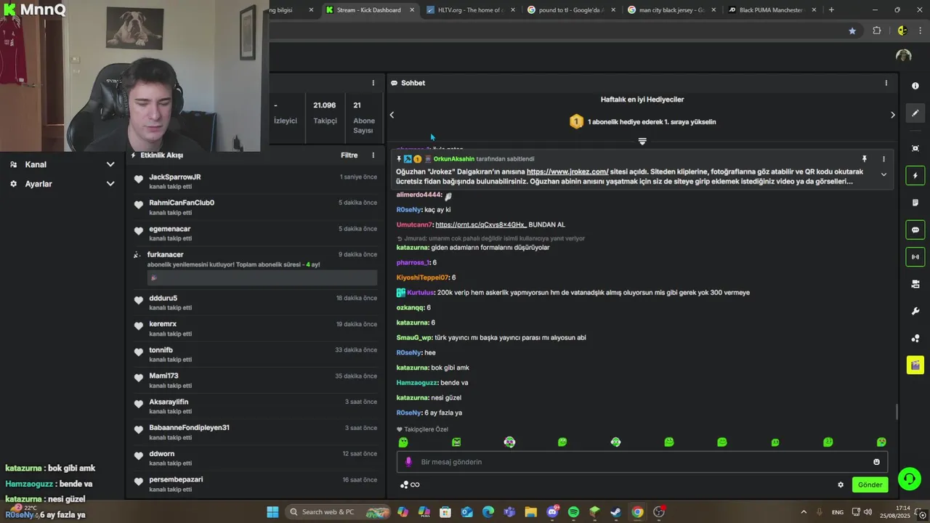Viewport: 930px width, 523px height.
Task: Click the Gönder send button
Action: pyautogui.click(x=870, y=485)
